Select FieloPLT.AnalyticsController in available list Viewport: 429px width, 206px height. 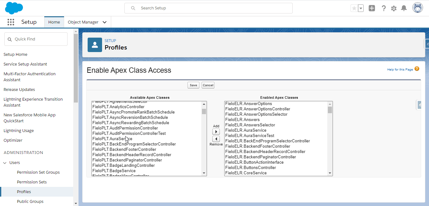pyautogui.click(x=118, y=107)
